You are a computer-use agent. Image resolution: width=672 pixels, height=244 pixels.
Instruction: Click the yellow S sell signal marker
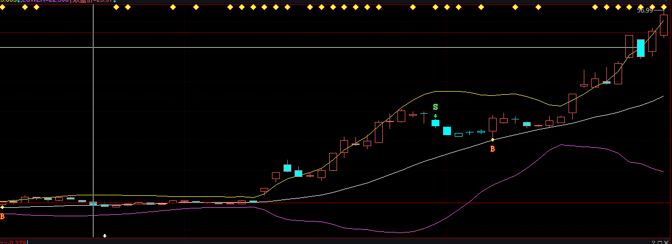coord(435,107)
